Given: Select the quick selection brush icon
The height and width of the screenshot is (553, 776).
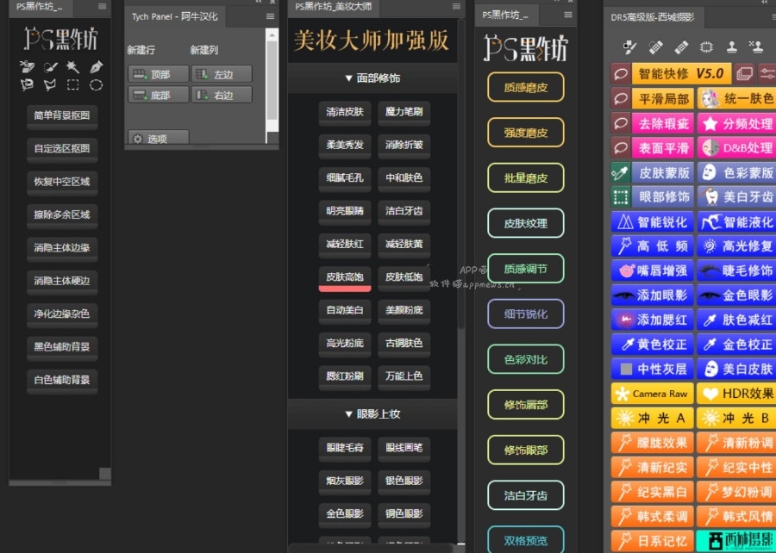Looking at the screenshot, I should coord(50,66).
